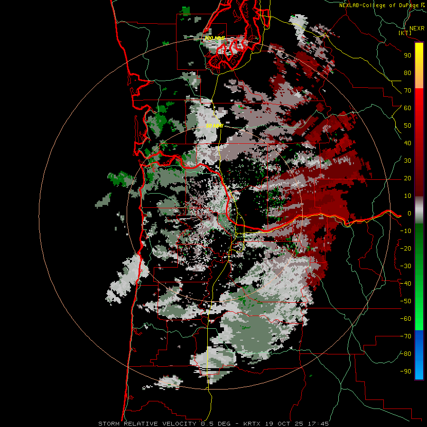427x427 pixels.
Task: Select the 0 value on velocity scale
Action: click(409, 213)
